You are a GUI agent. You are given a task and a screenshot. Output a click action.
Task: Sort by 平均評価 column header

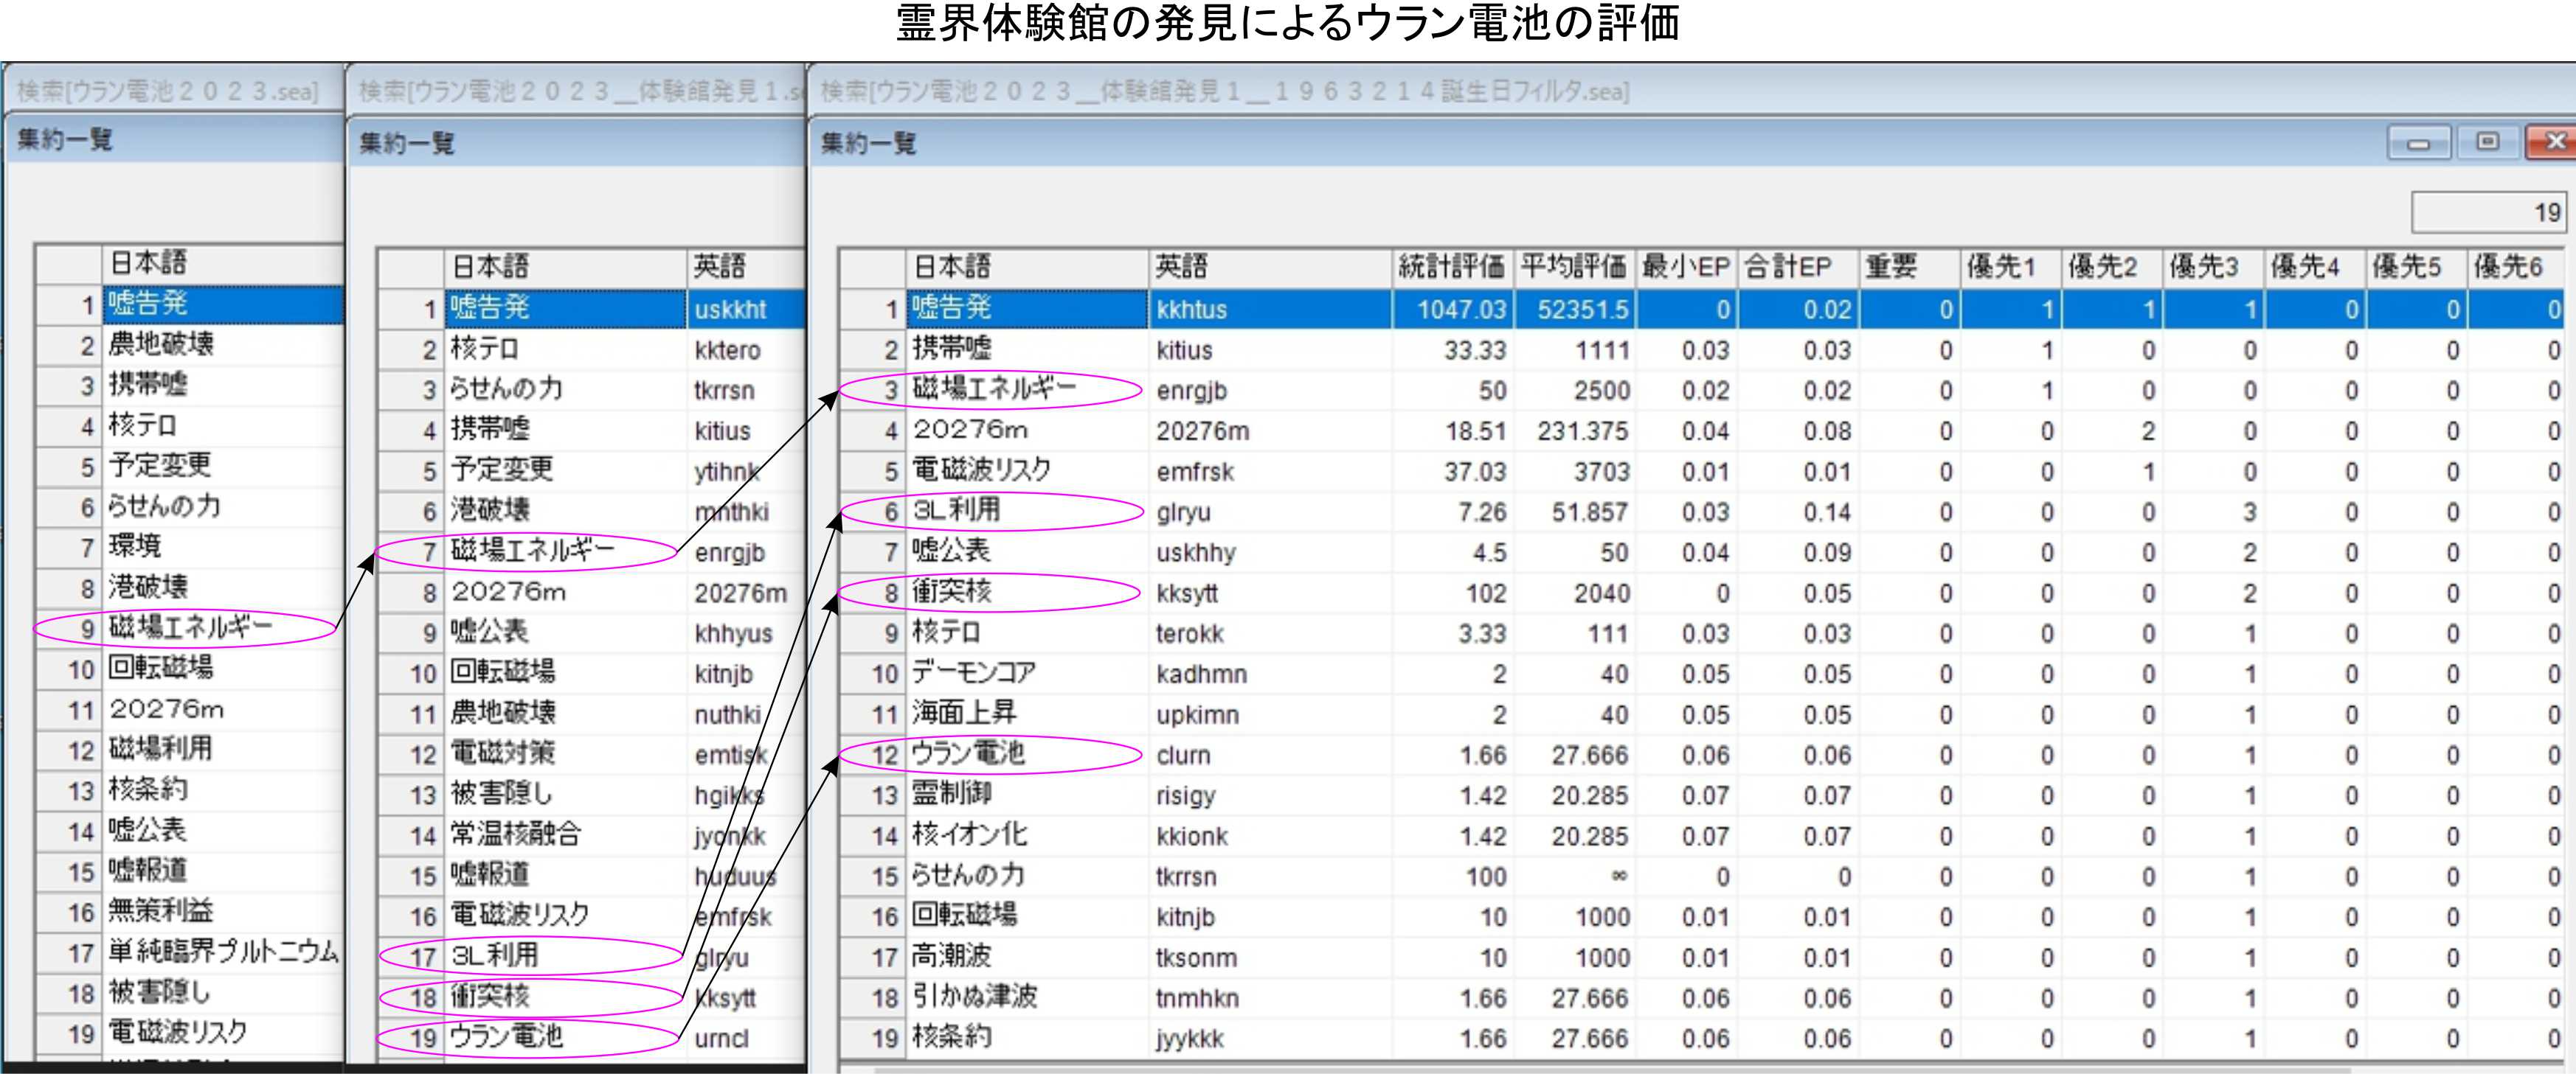[x=1574, y=267]
